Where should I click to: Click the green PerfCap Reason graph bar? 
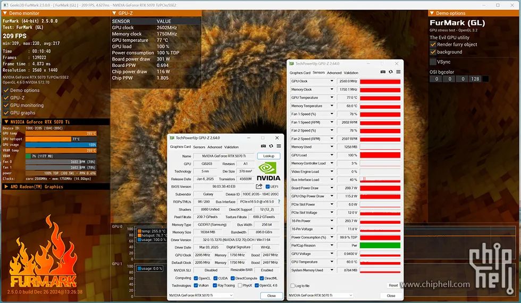point(380,245)
